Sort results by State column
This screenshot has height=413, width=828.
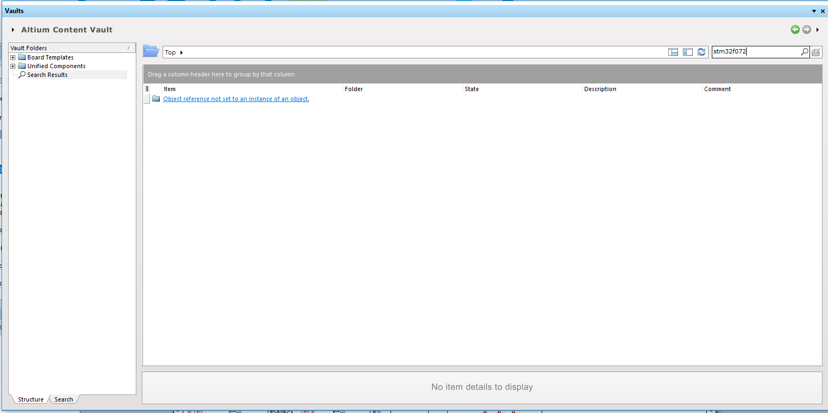pos(523,89)
